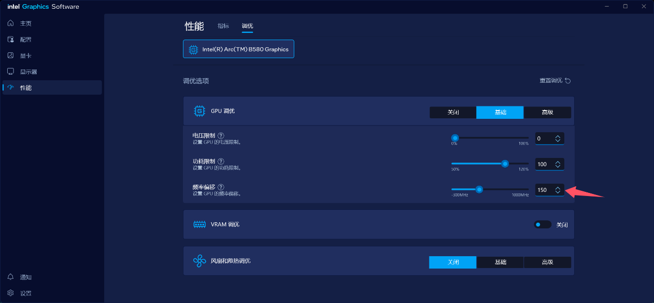Click the 功耗限制 label
The width and height of the screenshot is (654, 303).
point(204,161)
